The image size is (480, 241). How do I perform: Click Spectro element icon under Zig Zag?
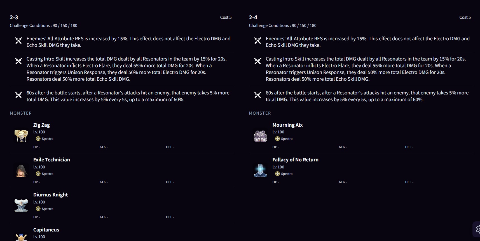(38, 139)
